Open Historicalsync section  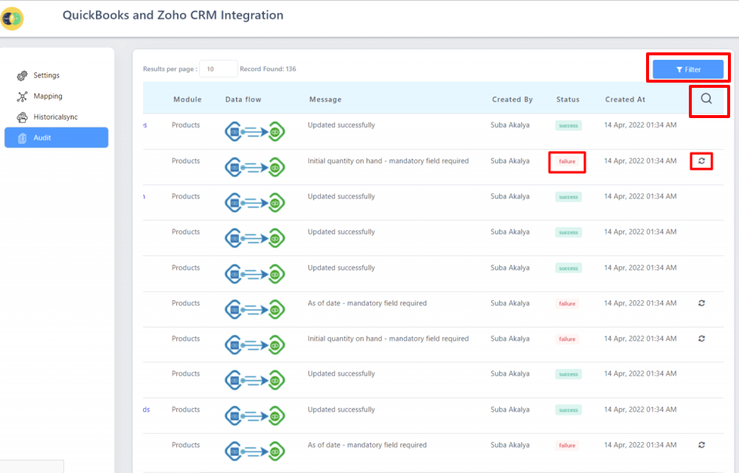55,117
